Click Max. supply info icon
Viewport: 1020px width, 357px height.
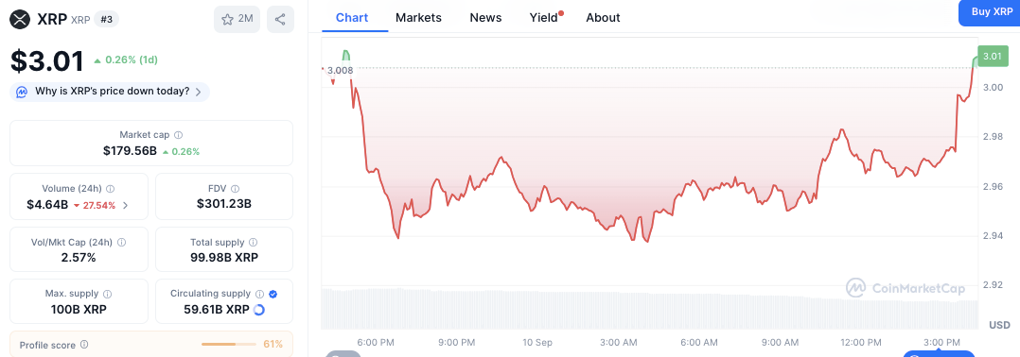(107, 294)
